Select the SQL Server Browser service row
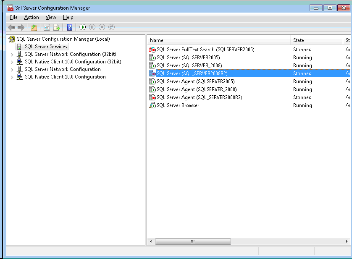 coord(178,105)
